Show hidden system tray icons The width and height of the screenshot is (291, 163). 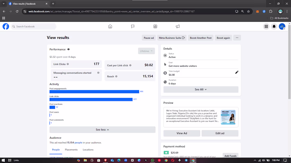255,160
